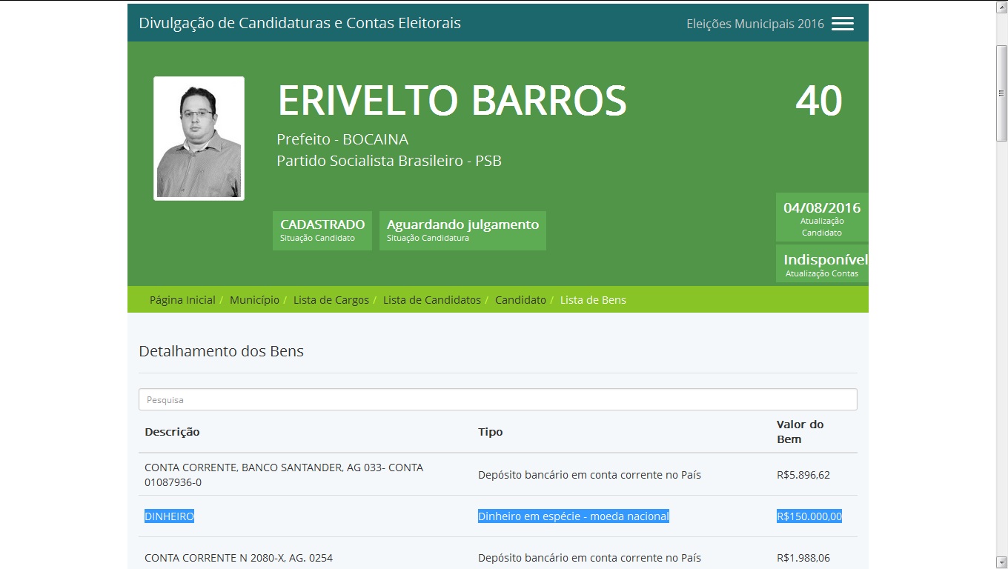Screen dimensions: 1008x569
Task: Click CADASTRADO situação candidato badge
Action: 322,230
